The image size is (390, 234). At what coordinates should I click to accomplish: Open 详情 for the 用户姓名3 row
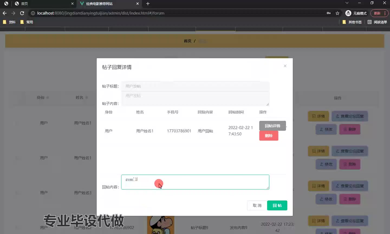318,186
